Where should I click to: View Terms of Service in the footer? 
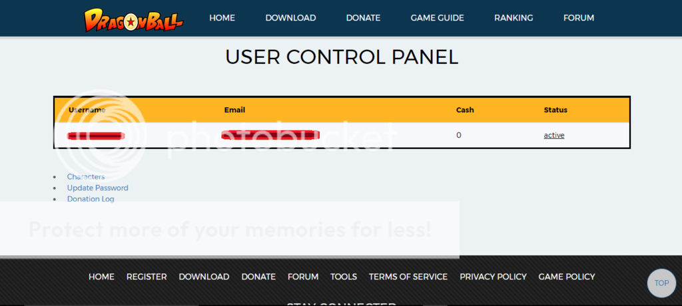click(x=408, y=277)
